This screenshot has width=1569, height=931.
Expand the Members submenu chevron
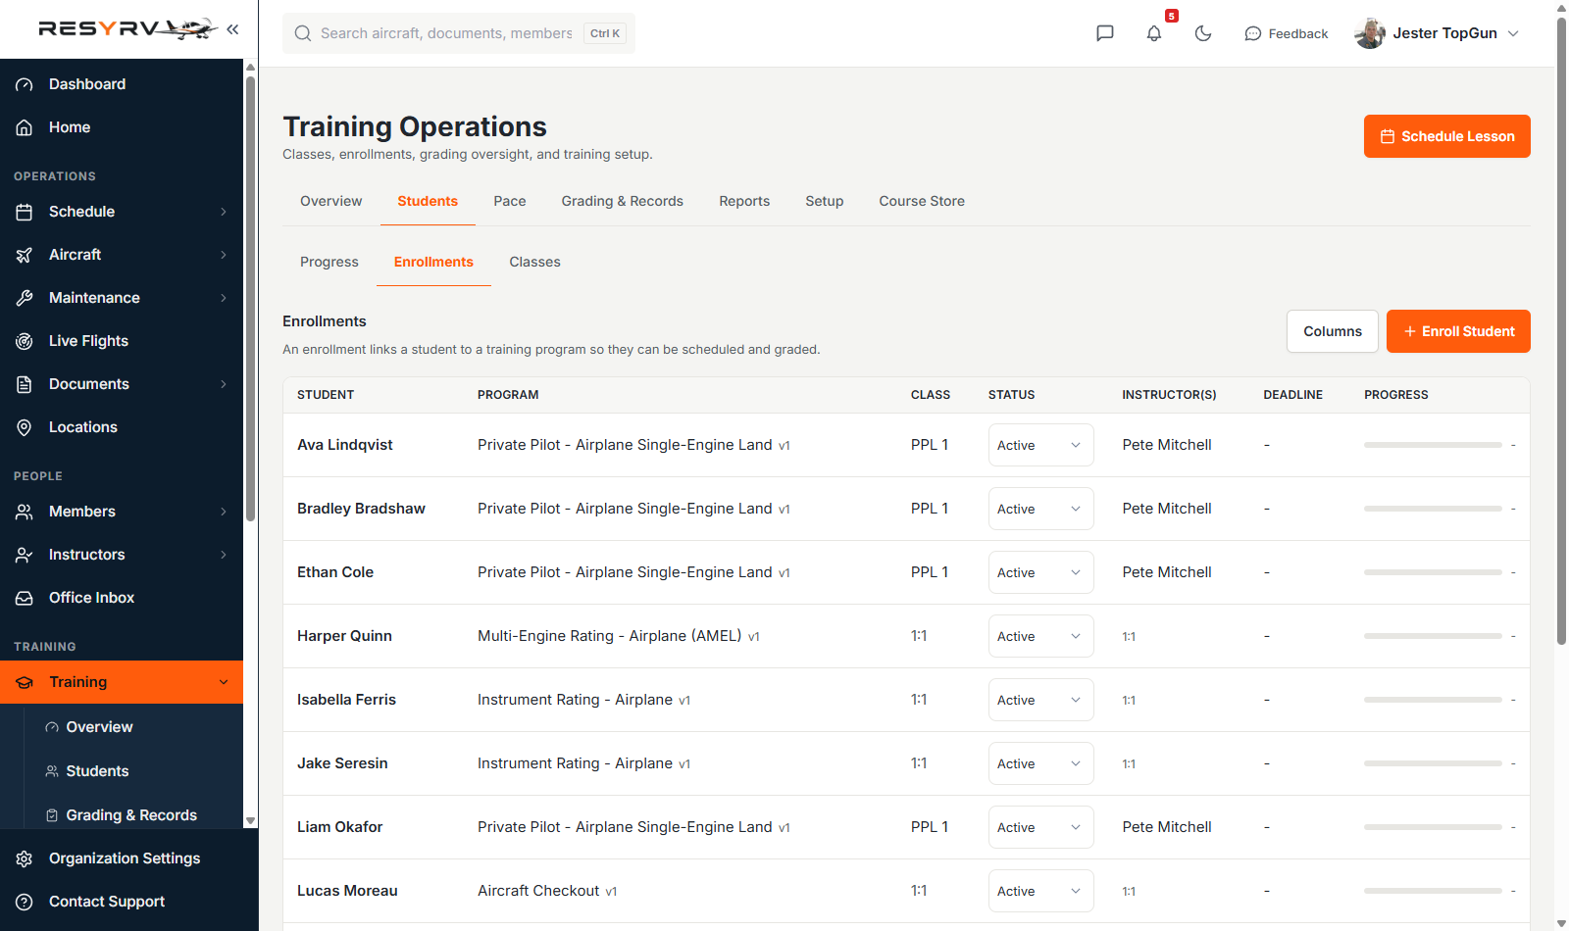pos(224,512)
